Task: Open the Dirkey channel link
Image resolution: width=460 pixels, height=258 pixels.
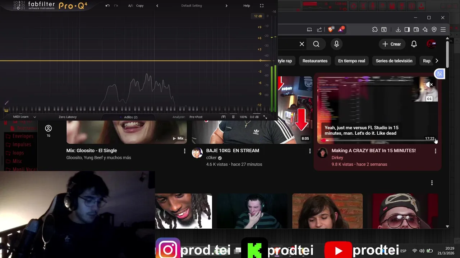Action: pos(337,158)
